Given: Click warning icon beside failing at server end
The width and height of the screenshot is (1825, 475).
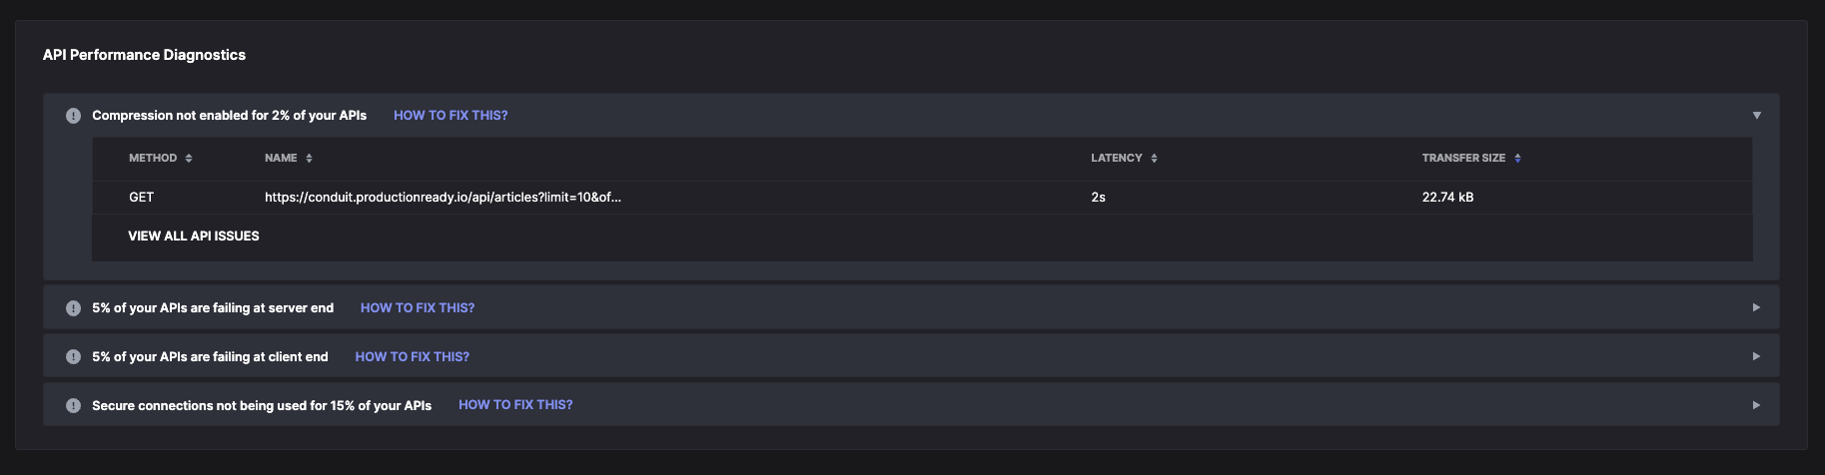Looking at the screenshot, I should click(x=73, y=308).
